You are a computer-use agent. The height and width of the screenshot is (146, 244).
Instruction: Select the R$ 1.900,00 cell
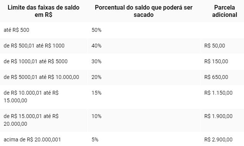pos(218,116)
